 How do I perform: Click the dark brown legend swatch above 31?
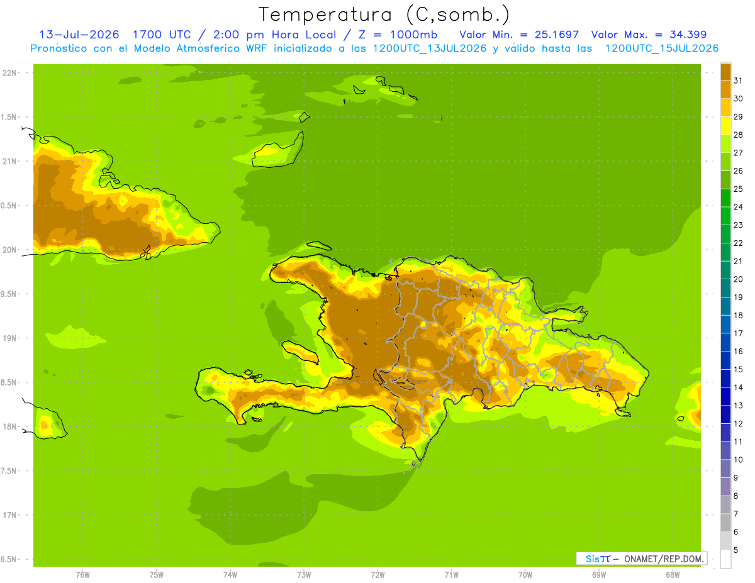point(725,72)
